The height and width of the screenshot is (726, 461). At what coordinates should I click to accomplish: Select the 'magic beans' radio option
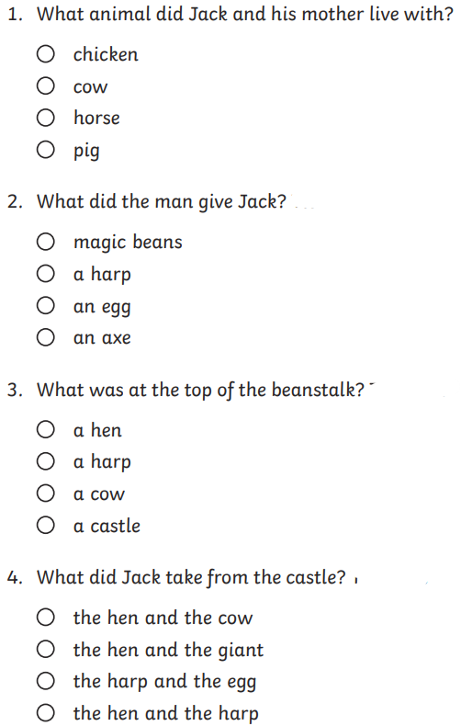pyautogui.click(x=46, y=242)
